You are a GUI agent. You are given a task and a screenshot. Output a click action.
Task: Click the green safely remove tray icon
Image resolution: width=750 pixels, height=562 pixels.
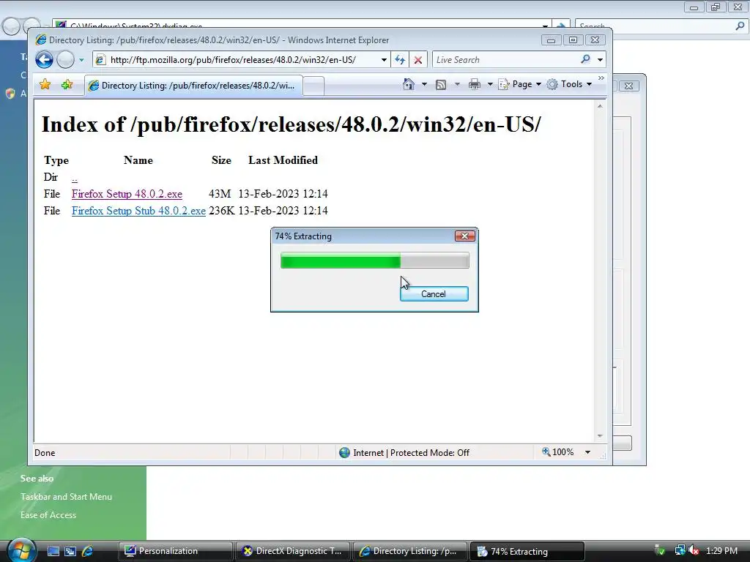(x=660, y=551)
